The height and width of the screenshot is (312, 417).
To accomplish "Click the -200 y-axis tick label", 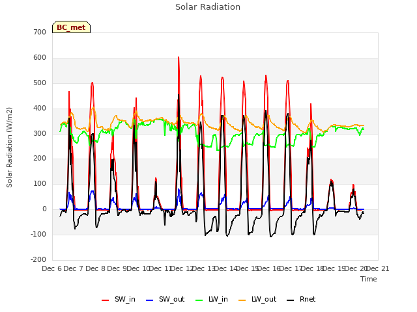I will (38, 259).
